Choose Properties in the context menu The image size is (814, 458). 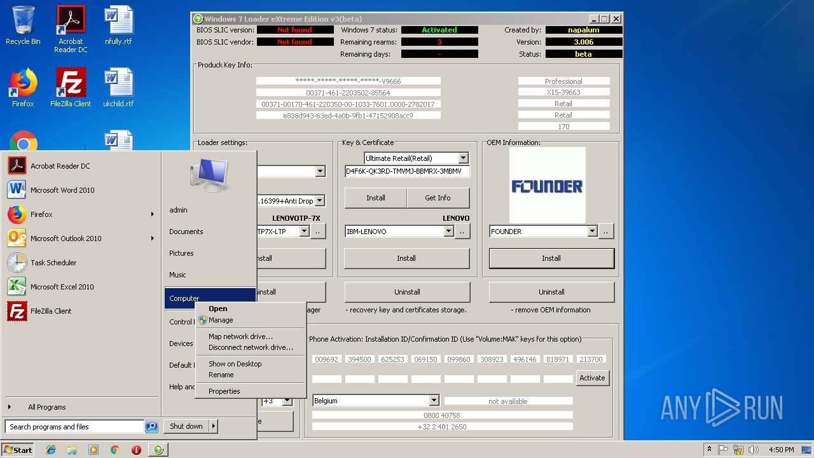click(x=251, y=391)
